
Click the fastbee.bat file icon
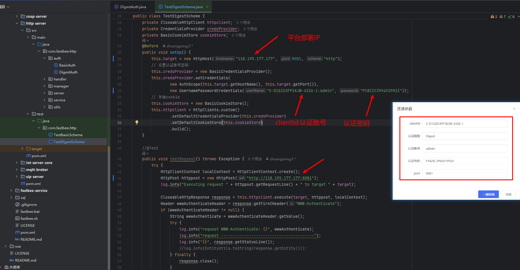17,212
